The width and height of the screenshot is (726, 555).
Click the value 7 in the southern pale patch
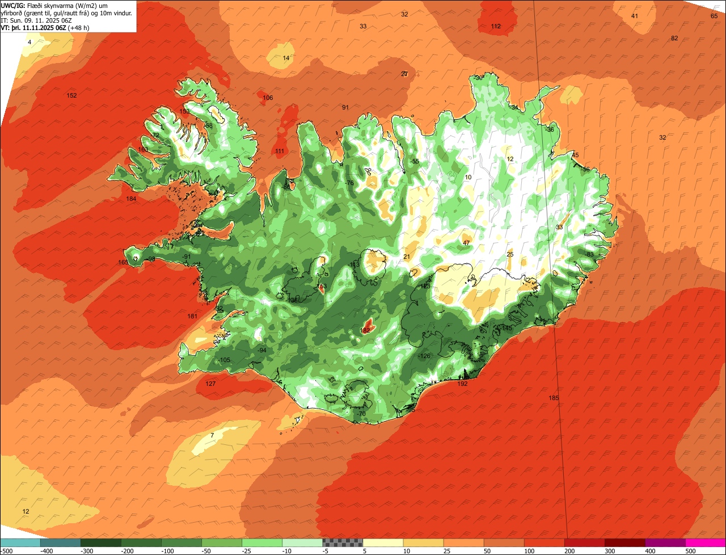click(x=212, y=435)
